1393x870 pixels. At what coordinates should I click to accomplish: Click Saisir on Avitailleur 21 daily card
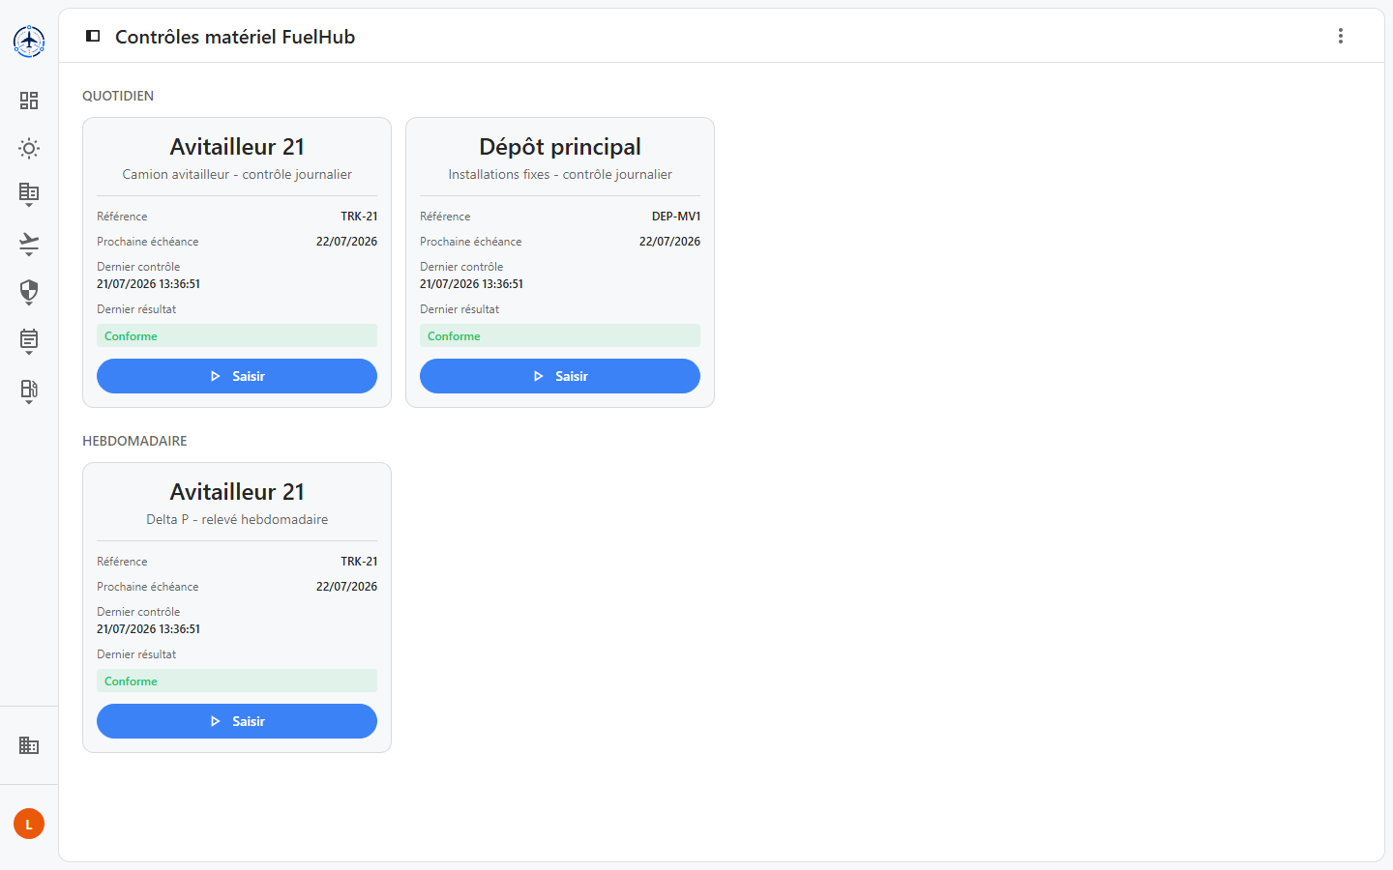coord(237,376)
